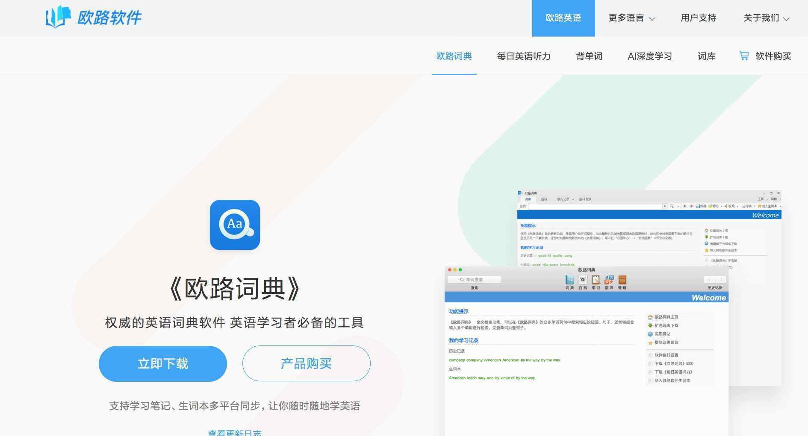Open AI深度学习 tab

[650, 56]
